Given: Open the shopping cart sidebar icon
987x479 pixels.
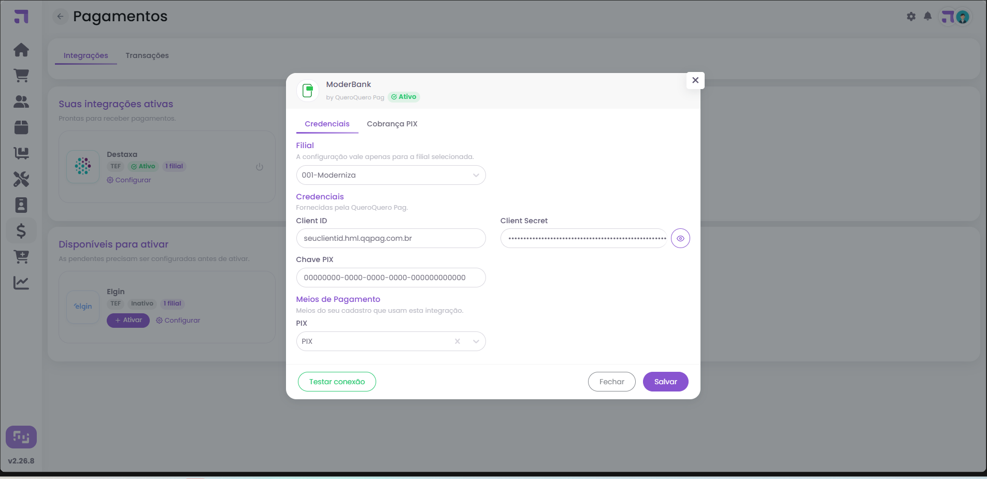Looking at the screenshot, I should (21, 76).
